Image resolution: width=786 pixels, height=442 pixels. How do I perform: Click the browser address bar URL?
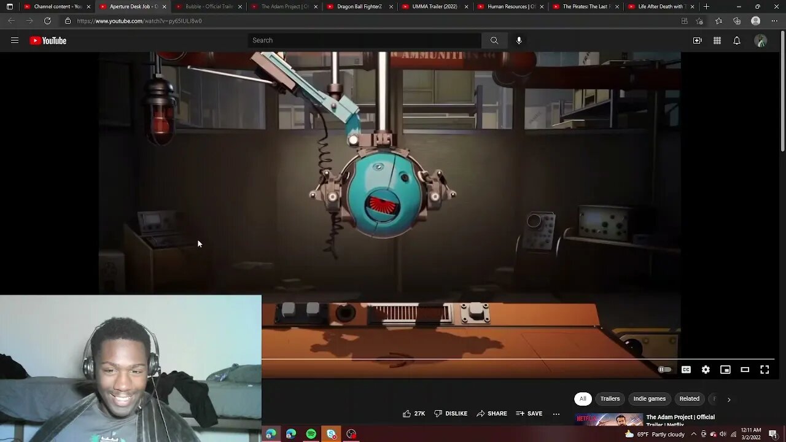click(x=139, y=21)
